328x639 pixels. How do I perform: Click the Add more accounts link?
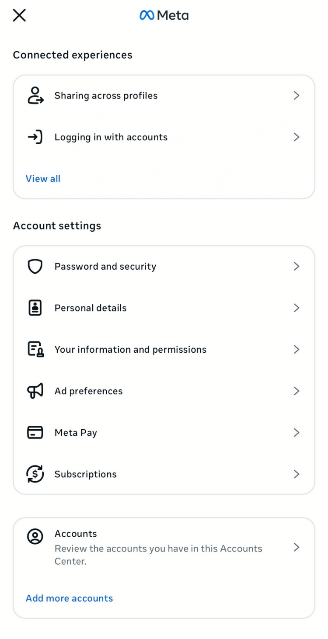(x=69, y=598)
